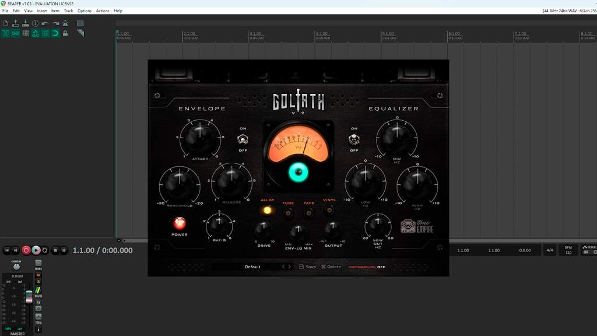Click the New Project toolbar icon

coord(6,23)
